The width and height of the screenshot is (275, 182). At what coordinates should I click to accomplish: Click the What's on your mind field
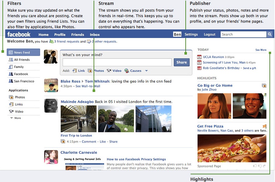click(117, 63)
